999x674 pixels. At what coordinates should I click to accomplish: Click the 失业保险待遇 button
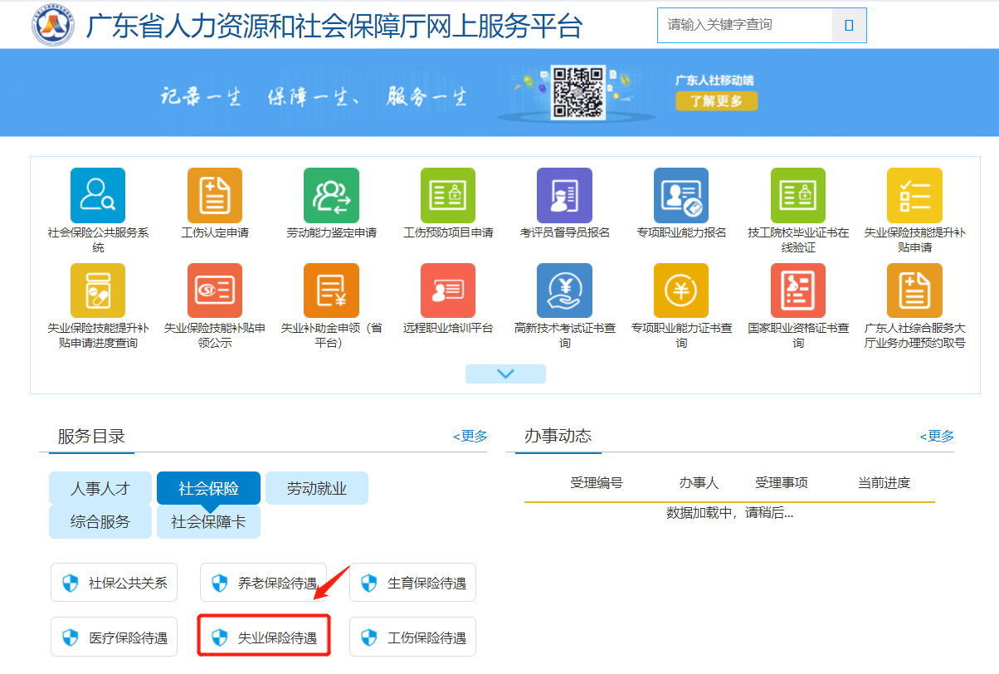tap(264, 637)
